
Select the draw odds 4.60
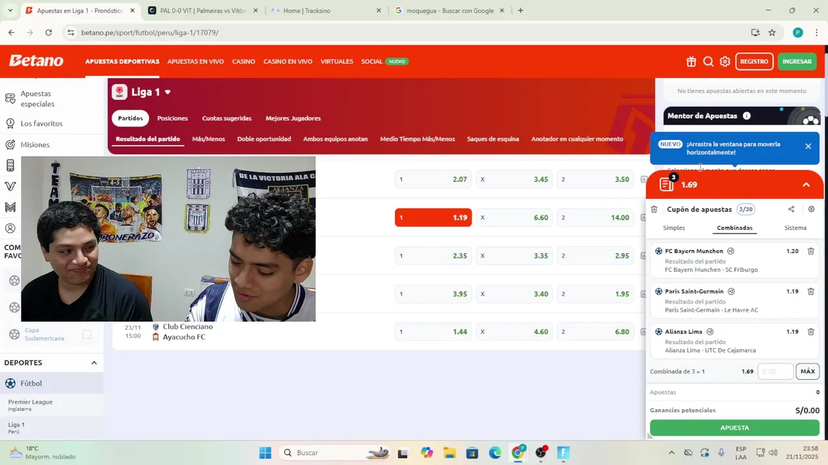(514, 332)
